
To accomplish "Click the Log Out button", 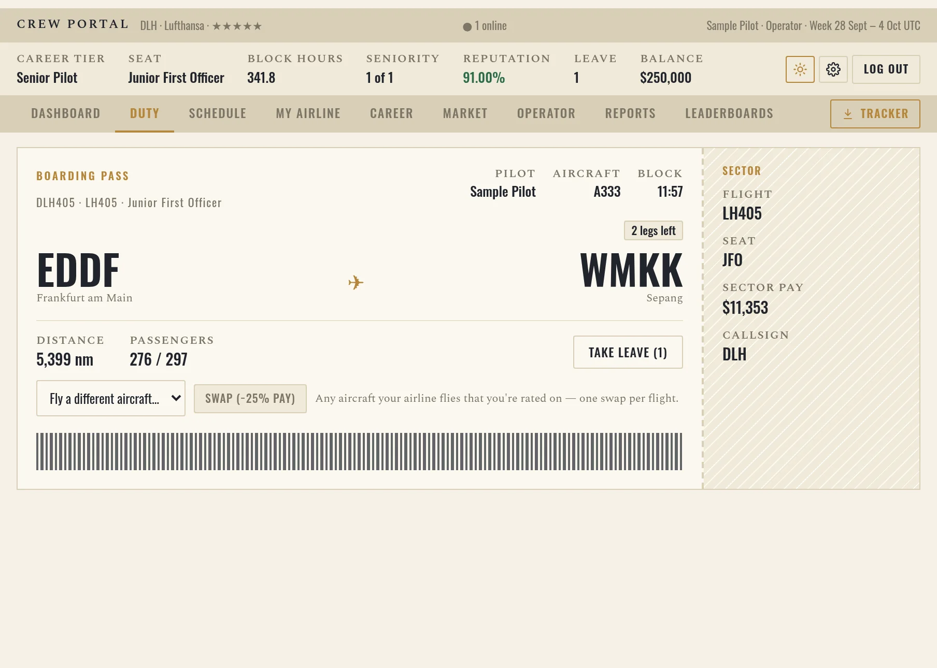I will click(x=886, y=69).
